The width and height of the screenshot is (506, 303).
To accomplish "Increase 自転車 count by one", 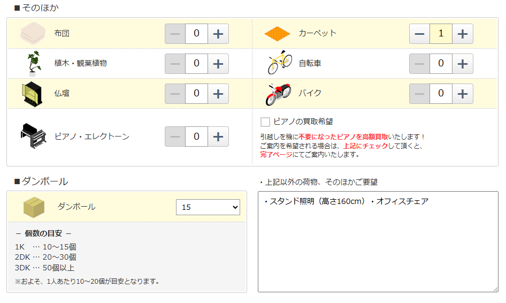I will [462, 64].
